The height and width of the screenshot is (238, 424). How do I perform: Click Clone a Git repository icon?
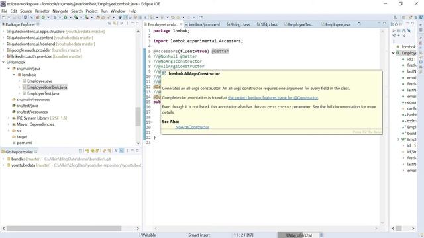pos(93,151)
